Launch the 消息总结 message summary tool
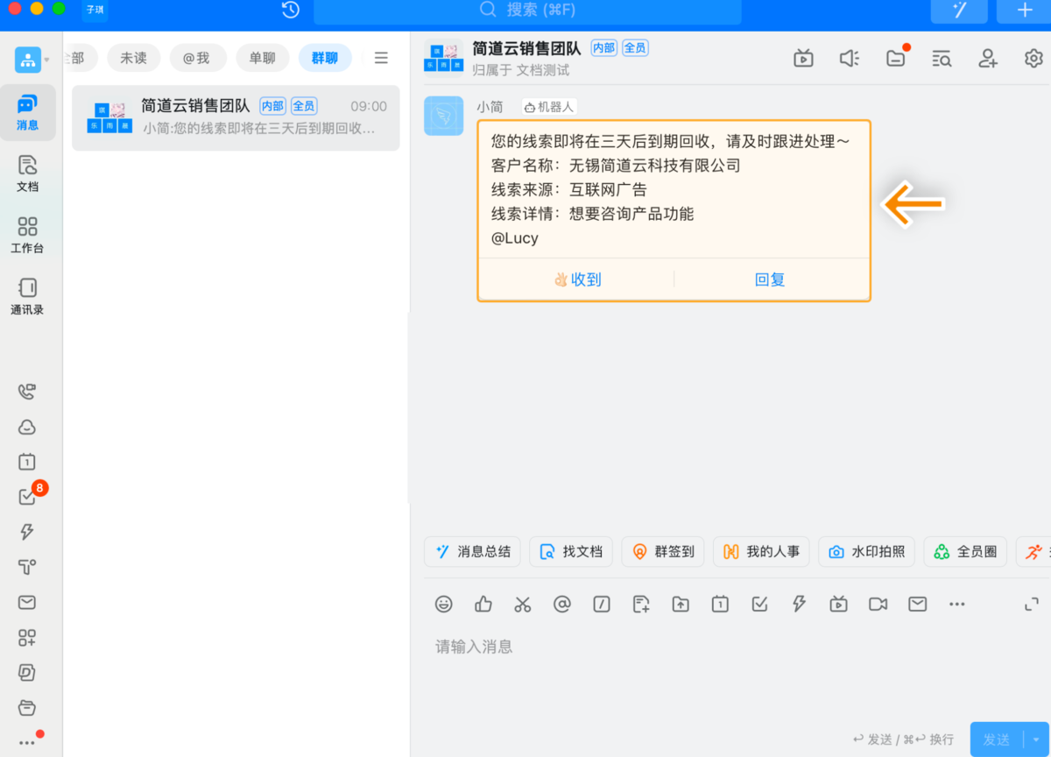Screen dimensions: 1051x757 click(472, 551)
